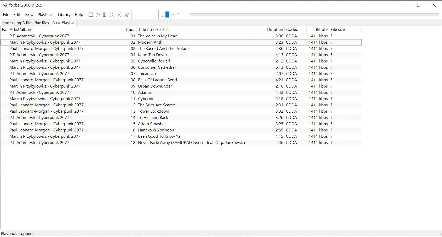Sort by the Artist/album column header
Screen dimensions: 442x237
click(x=65, y=30)
